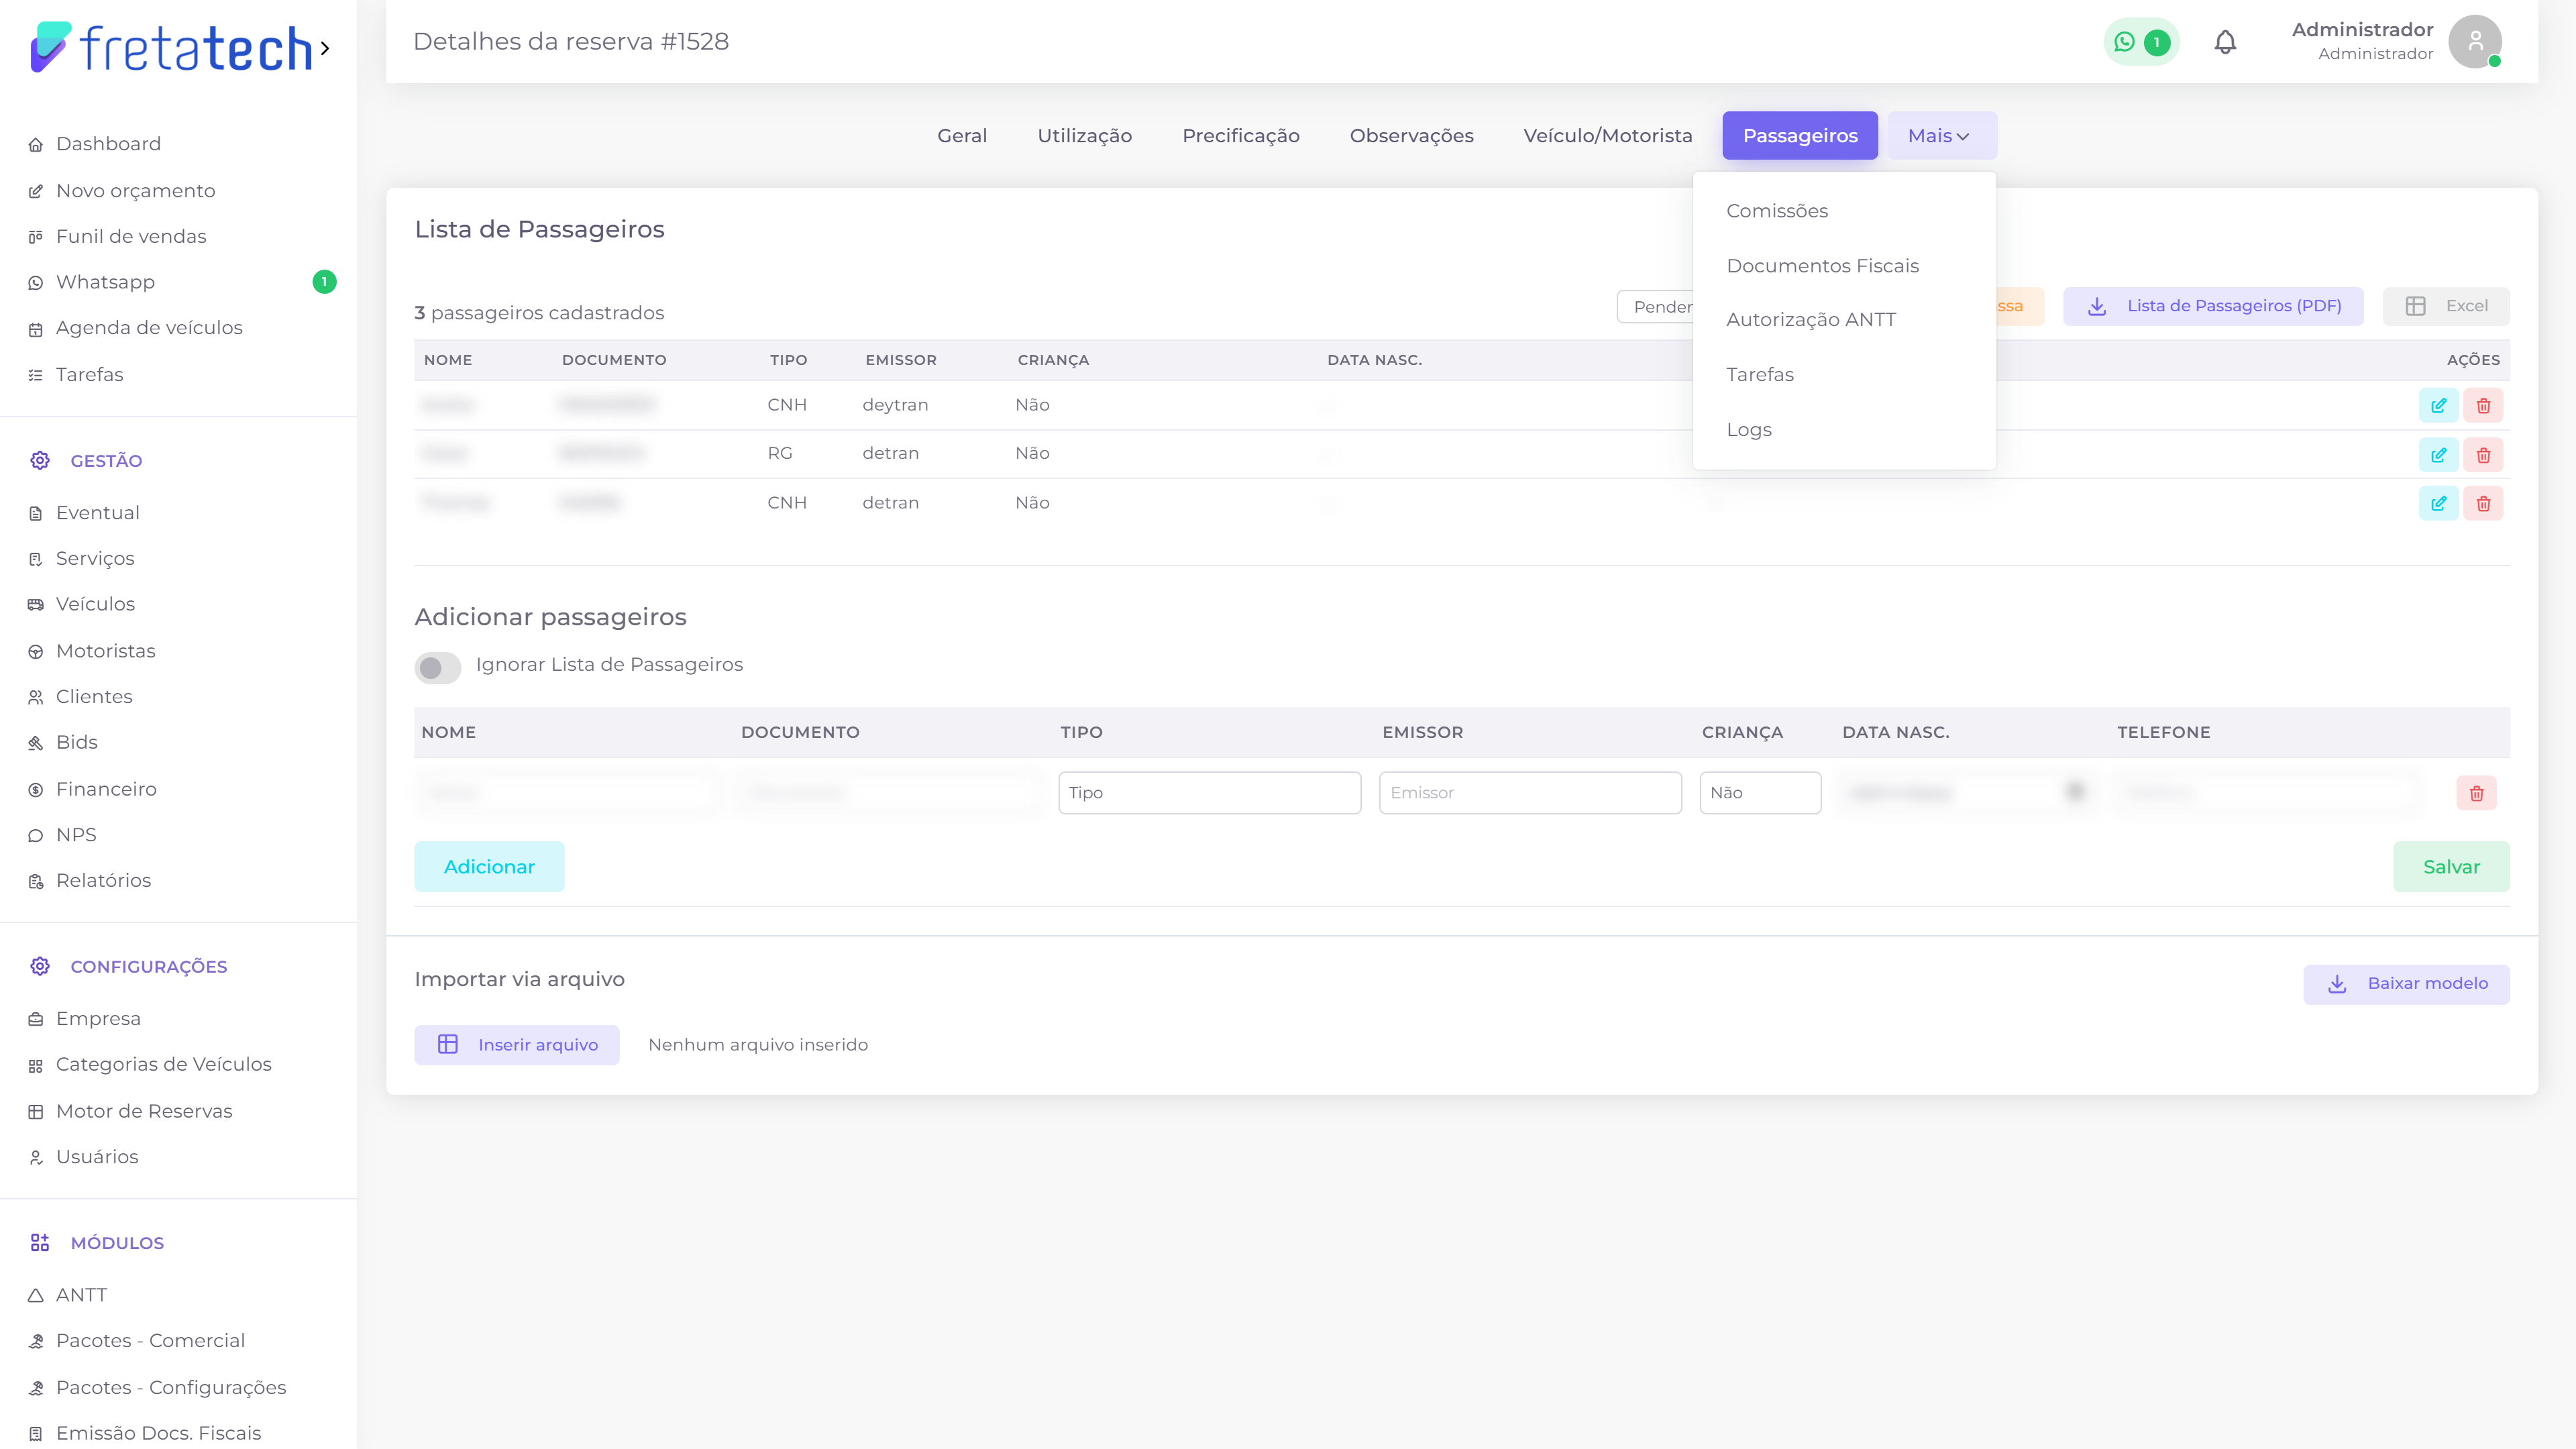Open Motor de Reservas
Viewport: 2576px width, 1449px height.
pos(144,1111)
